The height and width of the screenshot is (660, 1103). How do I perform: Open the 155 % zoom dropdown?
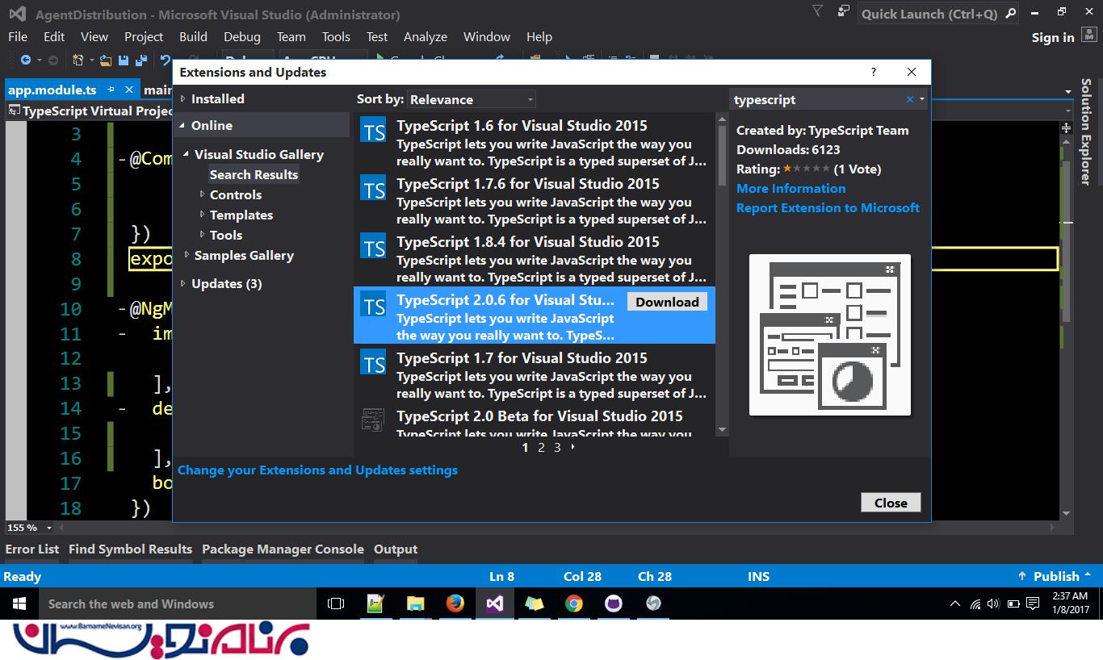pyautogui.click(x=48, y=528)
